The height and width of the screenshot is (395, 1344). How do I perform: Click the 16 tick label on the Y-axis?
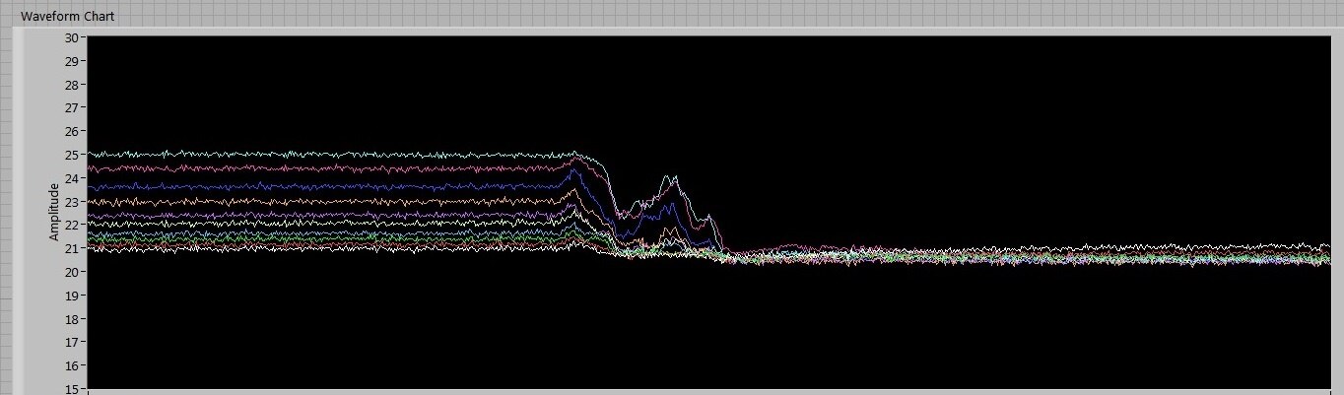click(x=71, y=365)
